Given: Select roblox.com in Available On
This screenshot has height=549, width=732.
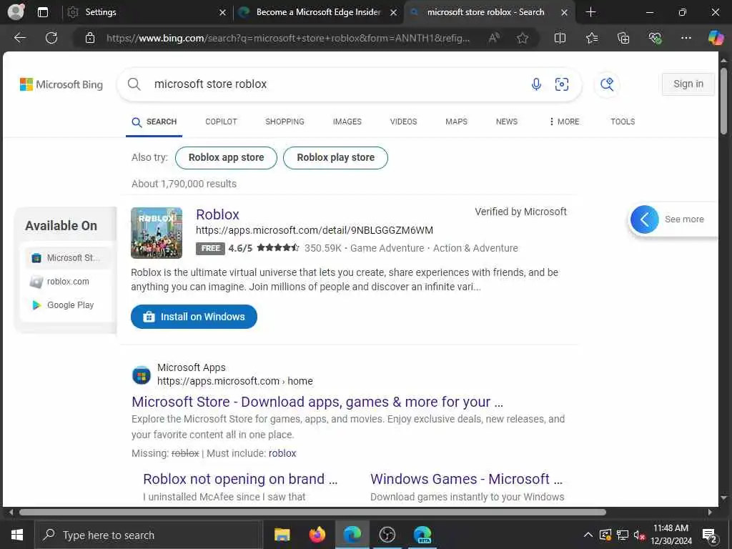Looking at the screenshot, I should [x=68, y=282].
